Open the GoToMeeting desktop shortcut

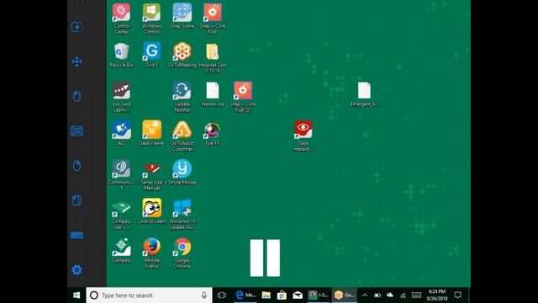182,55
